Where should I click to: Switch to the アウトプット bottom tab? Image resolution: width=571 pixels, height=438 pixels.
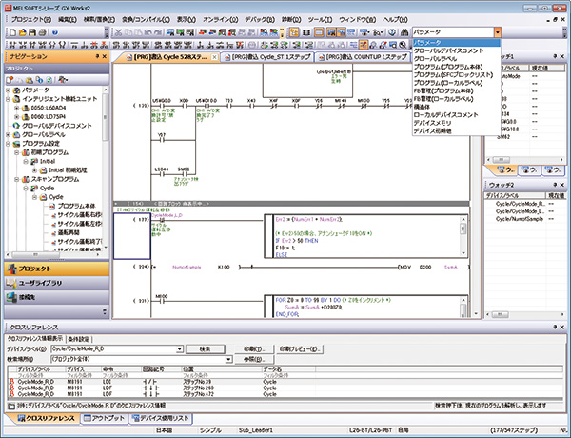point(104,418)
